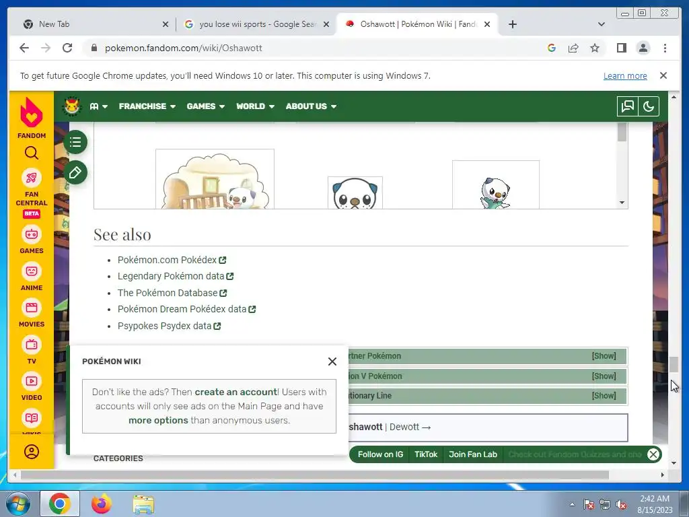Viewport: 689px width, 517px height.
Task: Click the green edit pencil button
Action: point(75,172)
